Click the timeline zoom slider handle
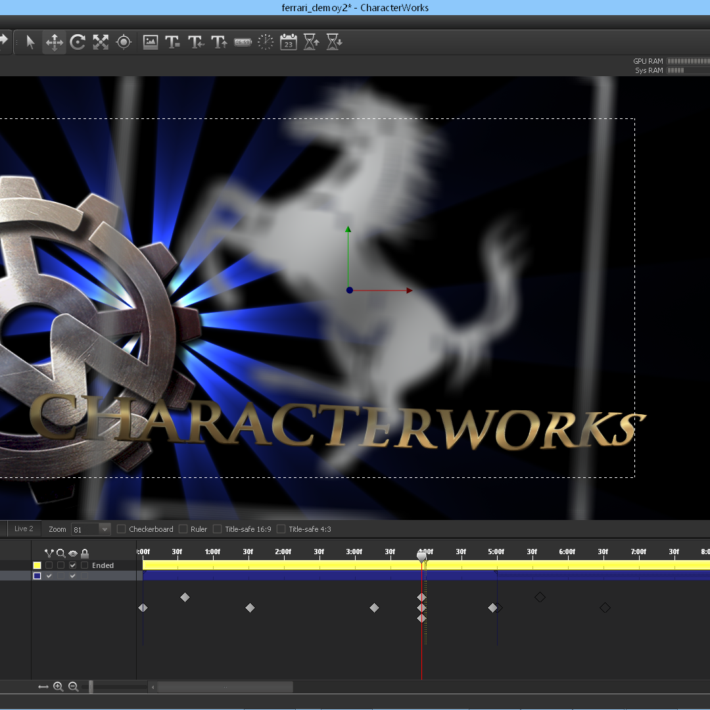710x710 pixels. [91, 687]
